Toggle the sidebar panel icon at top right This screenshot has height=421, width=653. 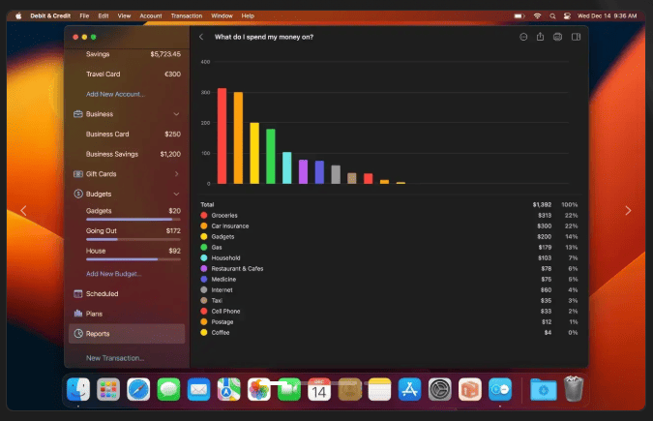(576, 37)
